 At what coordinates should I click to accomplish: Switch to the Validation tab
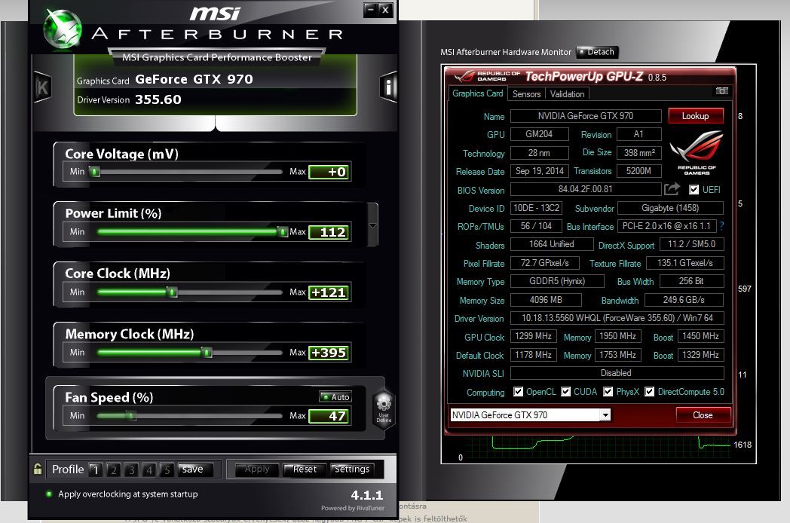568,93
